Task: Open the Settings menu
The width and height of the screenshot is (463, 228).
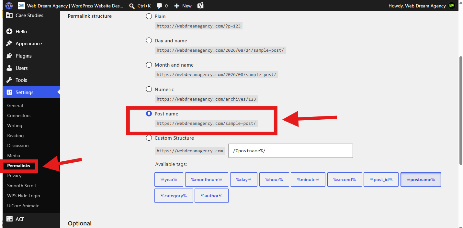Action: tap(31, 92)
